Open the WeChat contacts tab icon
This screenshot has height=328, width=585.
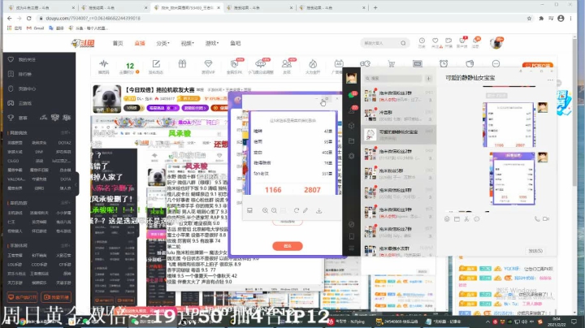351,110
